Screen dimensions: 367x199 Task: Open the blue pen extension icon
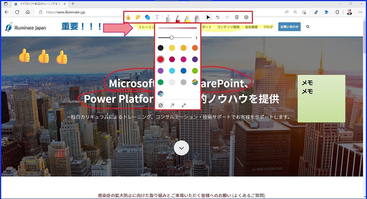pyautogui.click(x=316, y=12)
